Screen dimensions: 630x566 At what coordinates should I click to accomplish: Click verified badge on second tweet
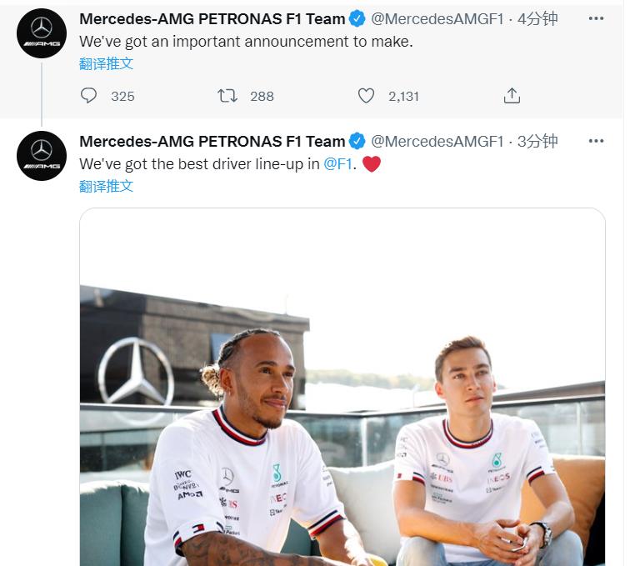357,141
